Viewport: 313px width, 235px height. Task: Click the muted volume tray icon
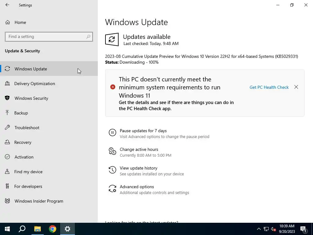[x=273, y=229]
